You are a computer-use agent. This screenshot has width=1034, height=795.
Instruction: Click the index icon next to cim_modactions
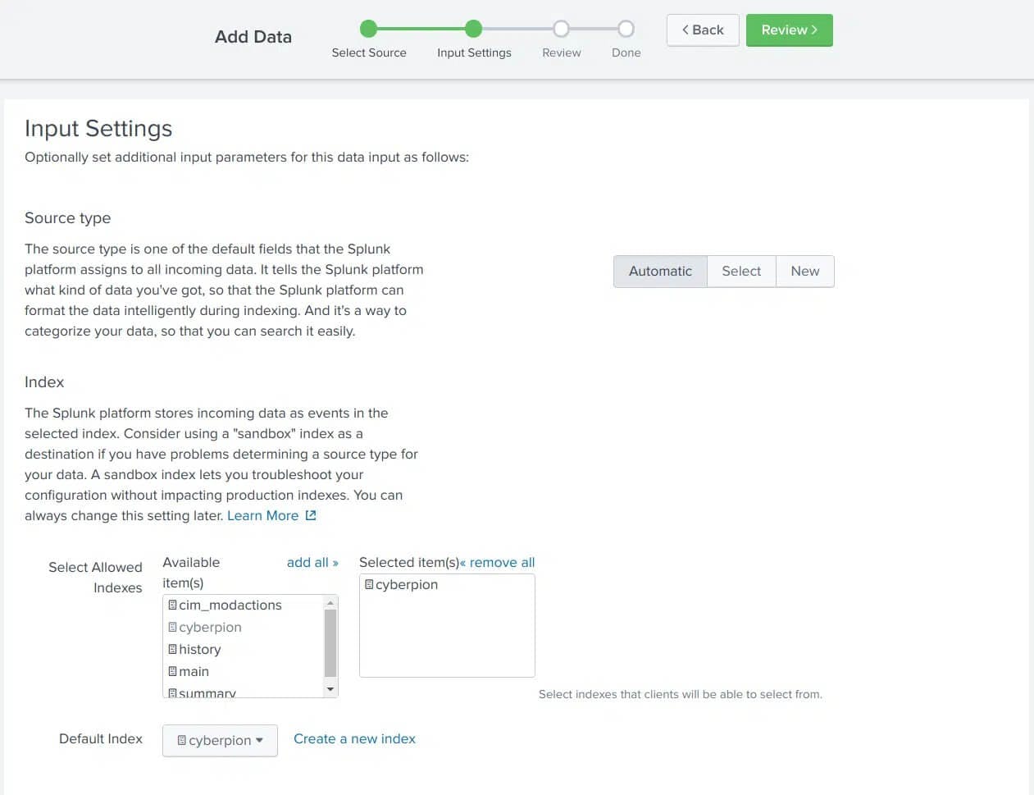(x=172, y=605)
